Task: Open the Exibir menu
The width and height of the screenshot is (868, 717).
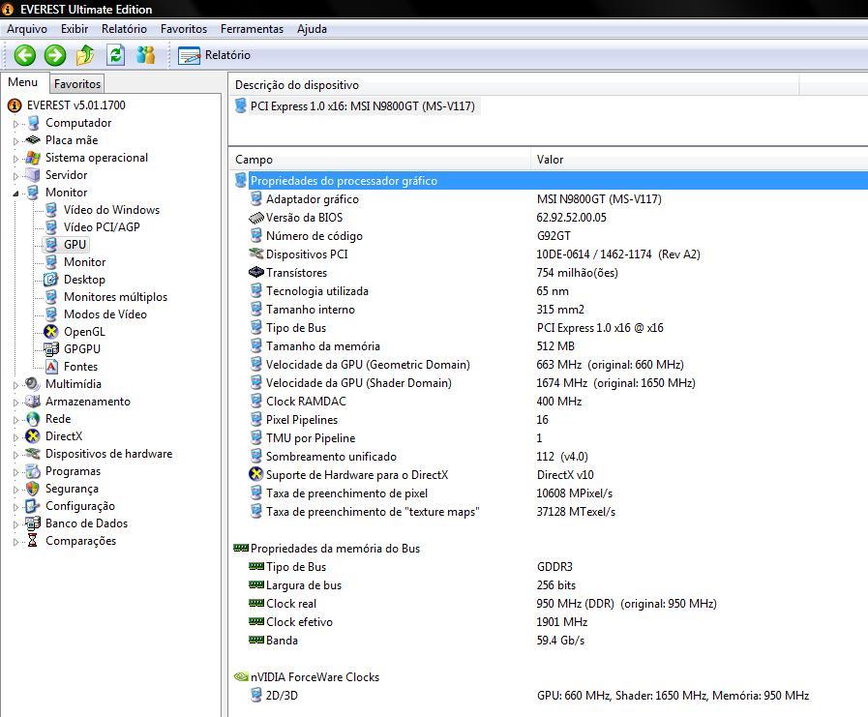Action: click(75, 29)
